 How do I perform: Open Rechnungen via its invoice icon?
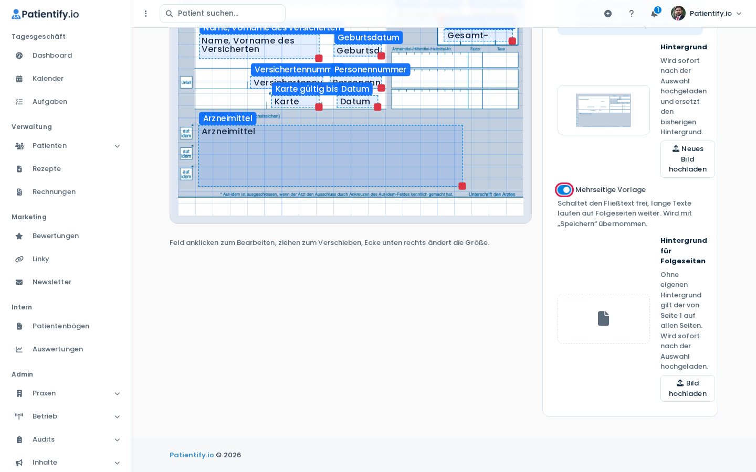click(19, 192)
